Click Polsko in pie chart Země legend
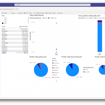Screen dimensions: 105x105 pos(55,65)
